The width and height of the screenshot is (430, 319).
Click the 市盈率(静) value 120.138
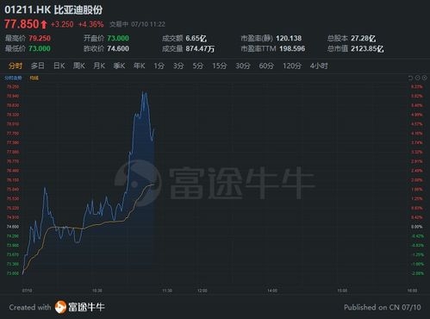(289, 38)
